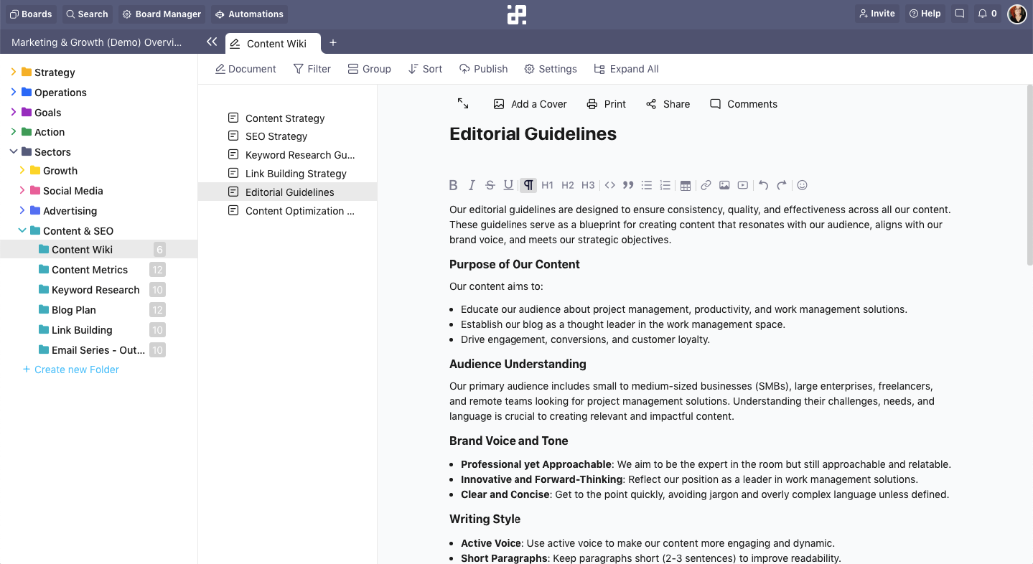Screen dimensions: 1033x564
Task: Expand the Strategy folder
Action: pyautogui.click(x=14, y=72)
